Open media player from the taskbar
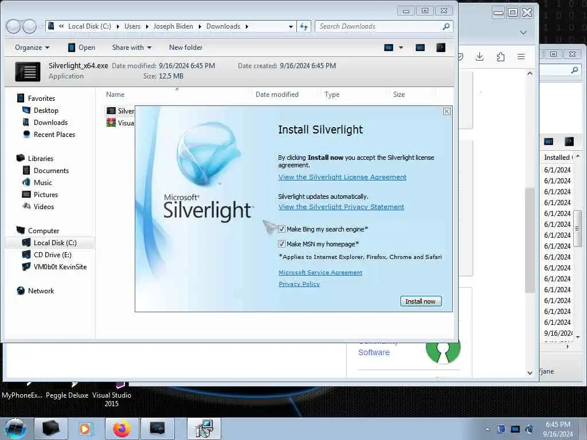 85,429
